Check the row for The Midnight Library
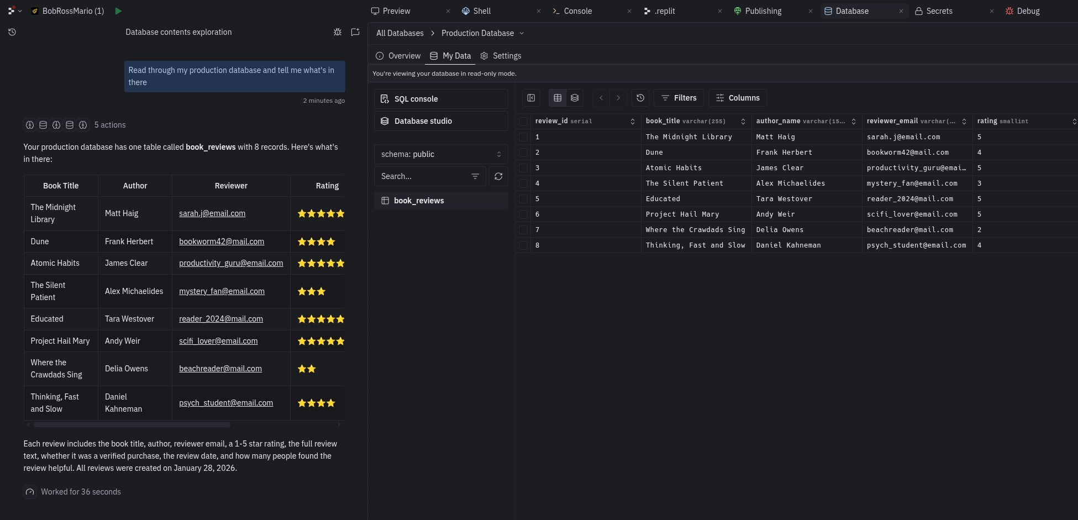This screenshot has height=520, width=1078. click(x=523, y=136)
